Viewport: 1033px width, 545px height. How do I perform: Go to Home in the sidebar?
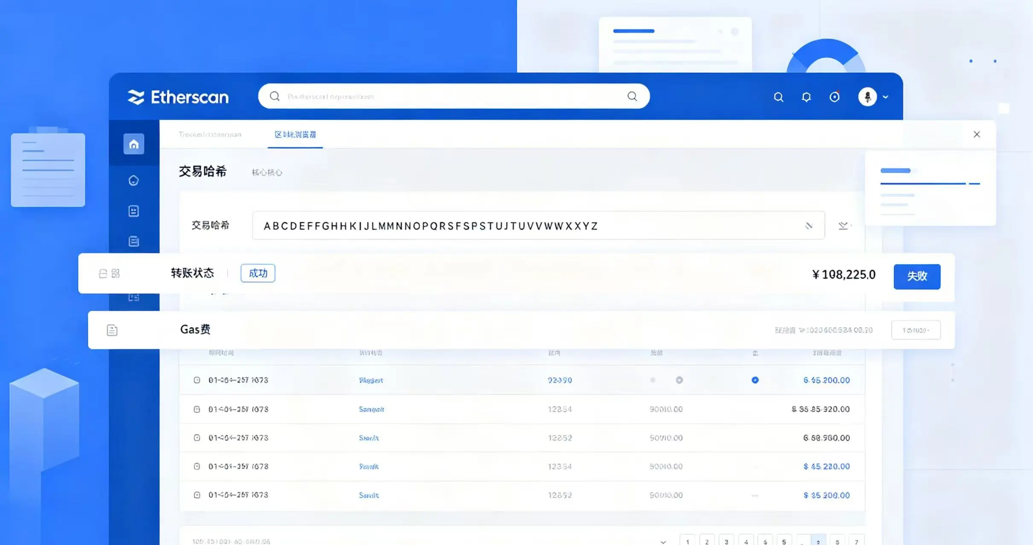click(134, 144)
